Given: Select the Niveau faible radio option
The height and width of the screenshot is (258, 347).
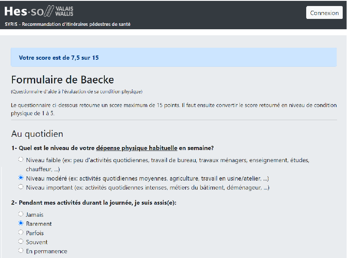Looking at the screenshot, I should 21,160.
